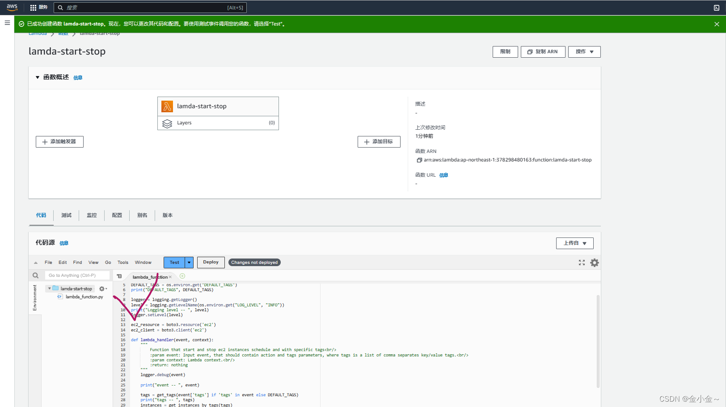Click the code editor vertical scrollbar
Screen dimensions: 726x407
(598, 341)
